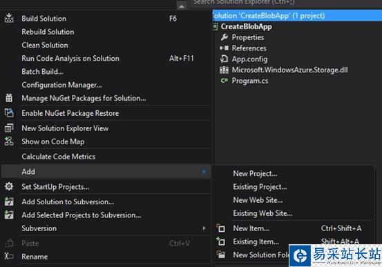Collapse the panel with the up arrow button
Image resolution: width=382 pixels, height=267 pixels.
click(x=182, y=6)
